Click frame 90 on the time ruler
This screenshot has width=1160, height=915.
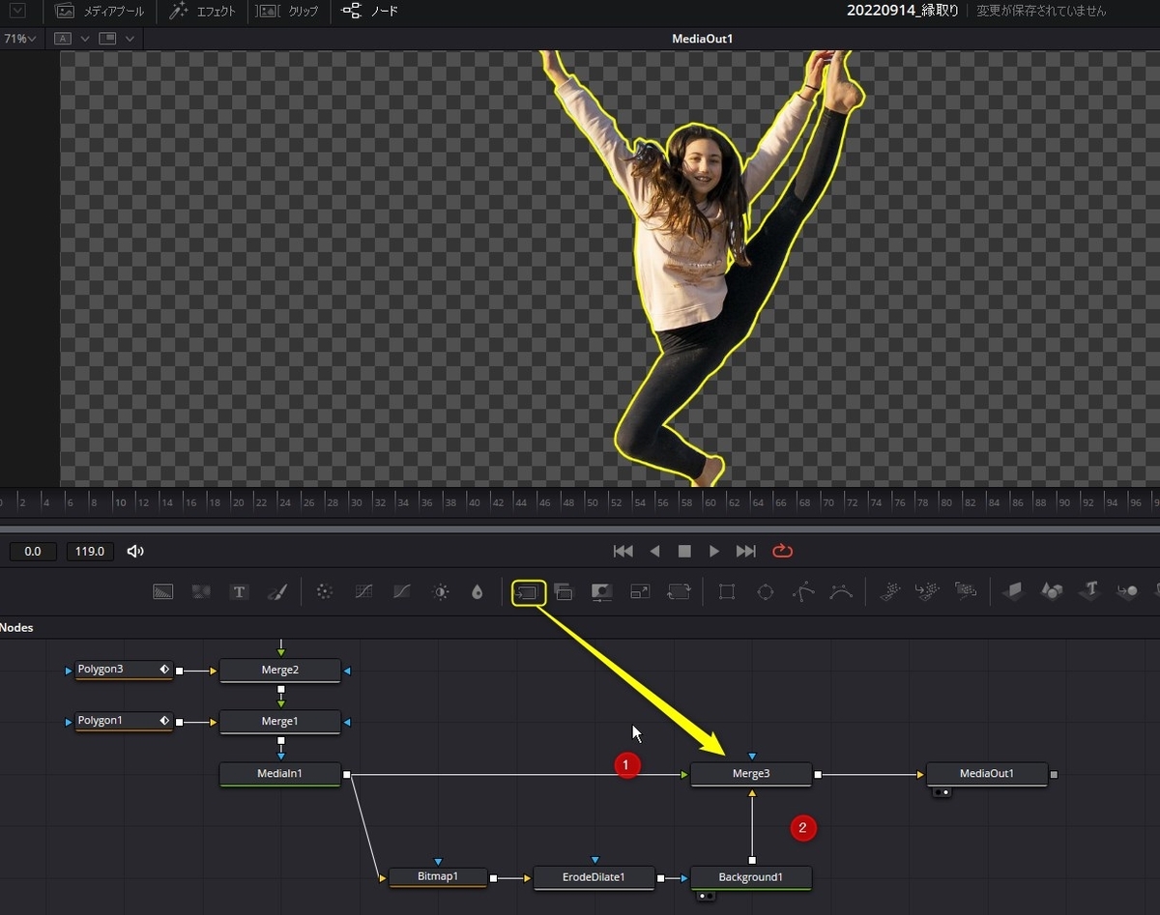(1063, 502)
